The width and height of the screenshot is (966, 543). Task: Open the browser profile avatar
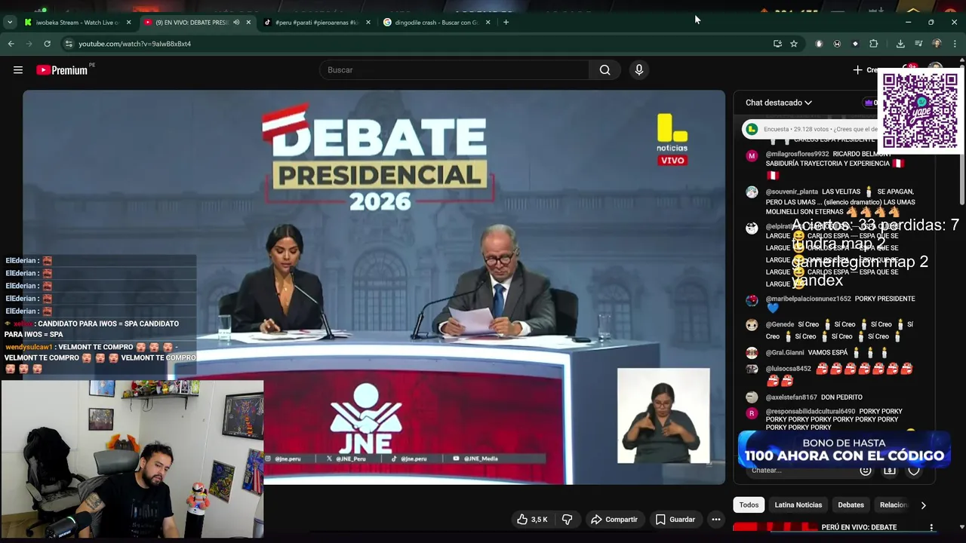[x=937, y=44]
